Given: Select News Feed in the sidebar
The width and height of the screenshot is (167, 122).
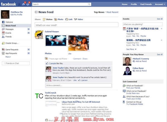Looking at the screenshot, I should (x=16, y=26).
